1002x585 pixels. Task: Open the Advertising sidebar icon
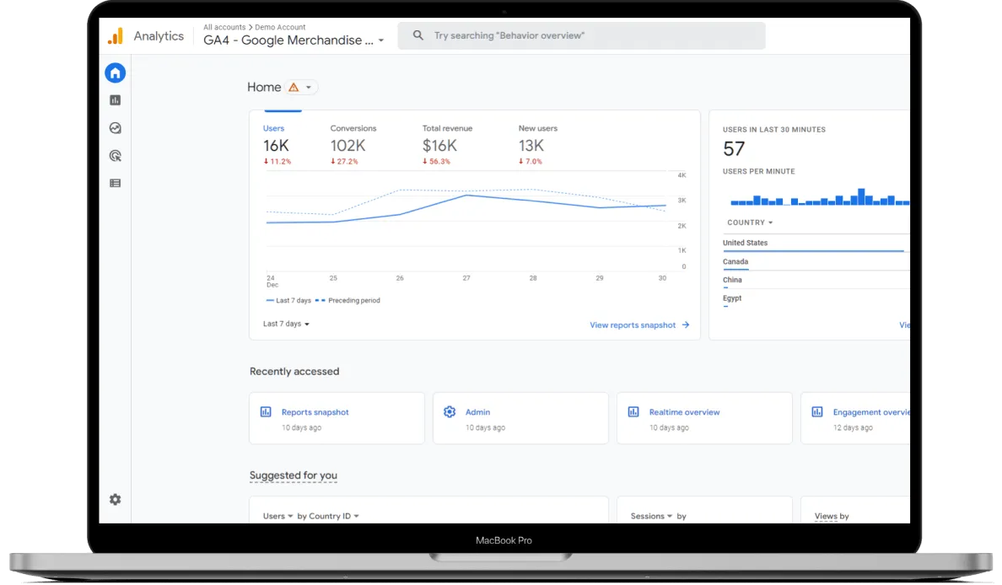[115, 155]
